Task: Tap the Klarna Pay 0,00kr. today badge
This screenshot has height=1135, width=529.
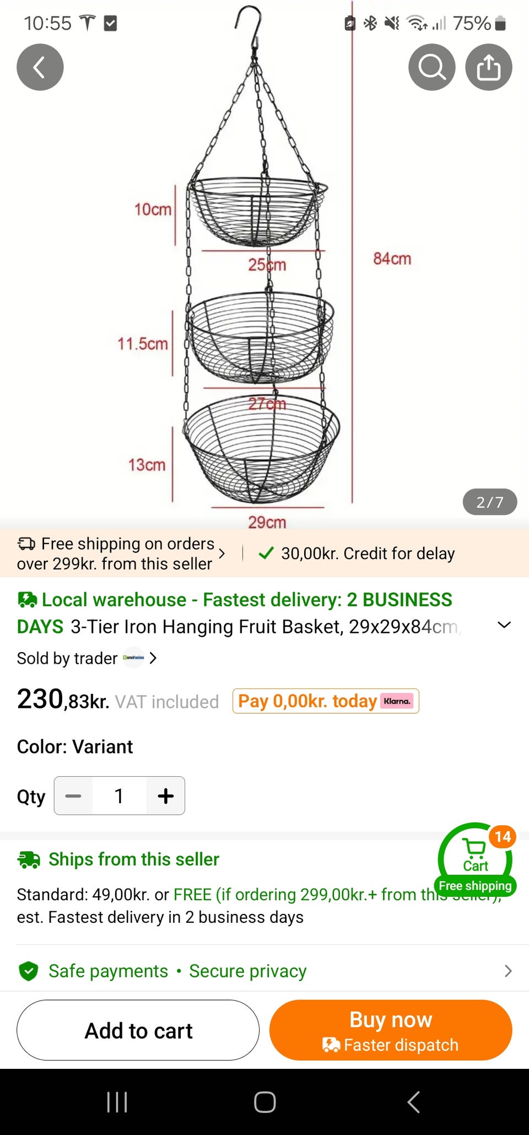Action: pyautogui.click(x=325, y=701)
